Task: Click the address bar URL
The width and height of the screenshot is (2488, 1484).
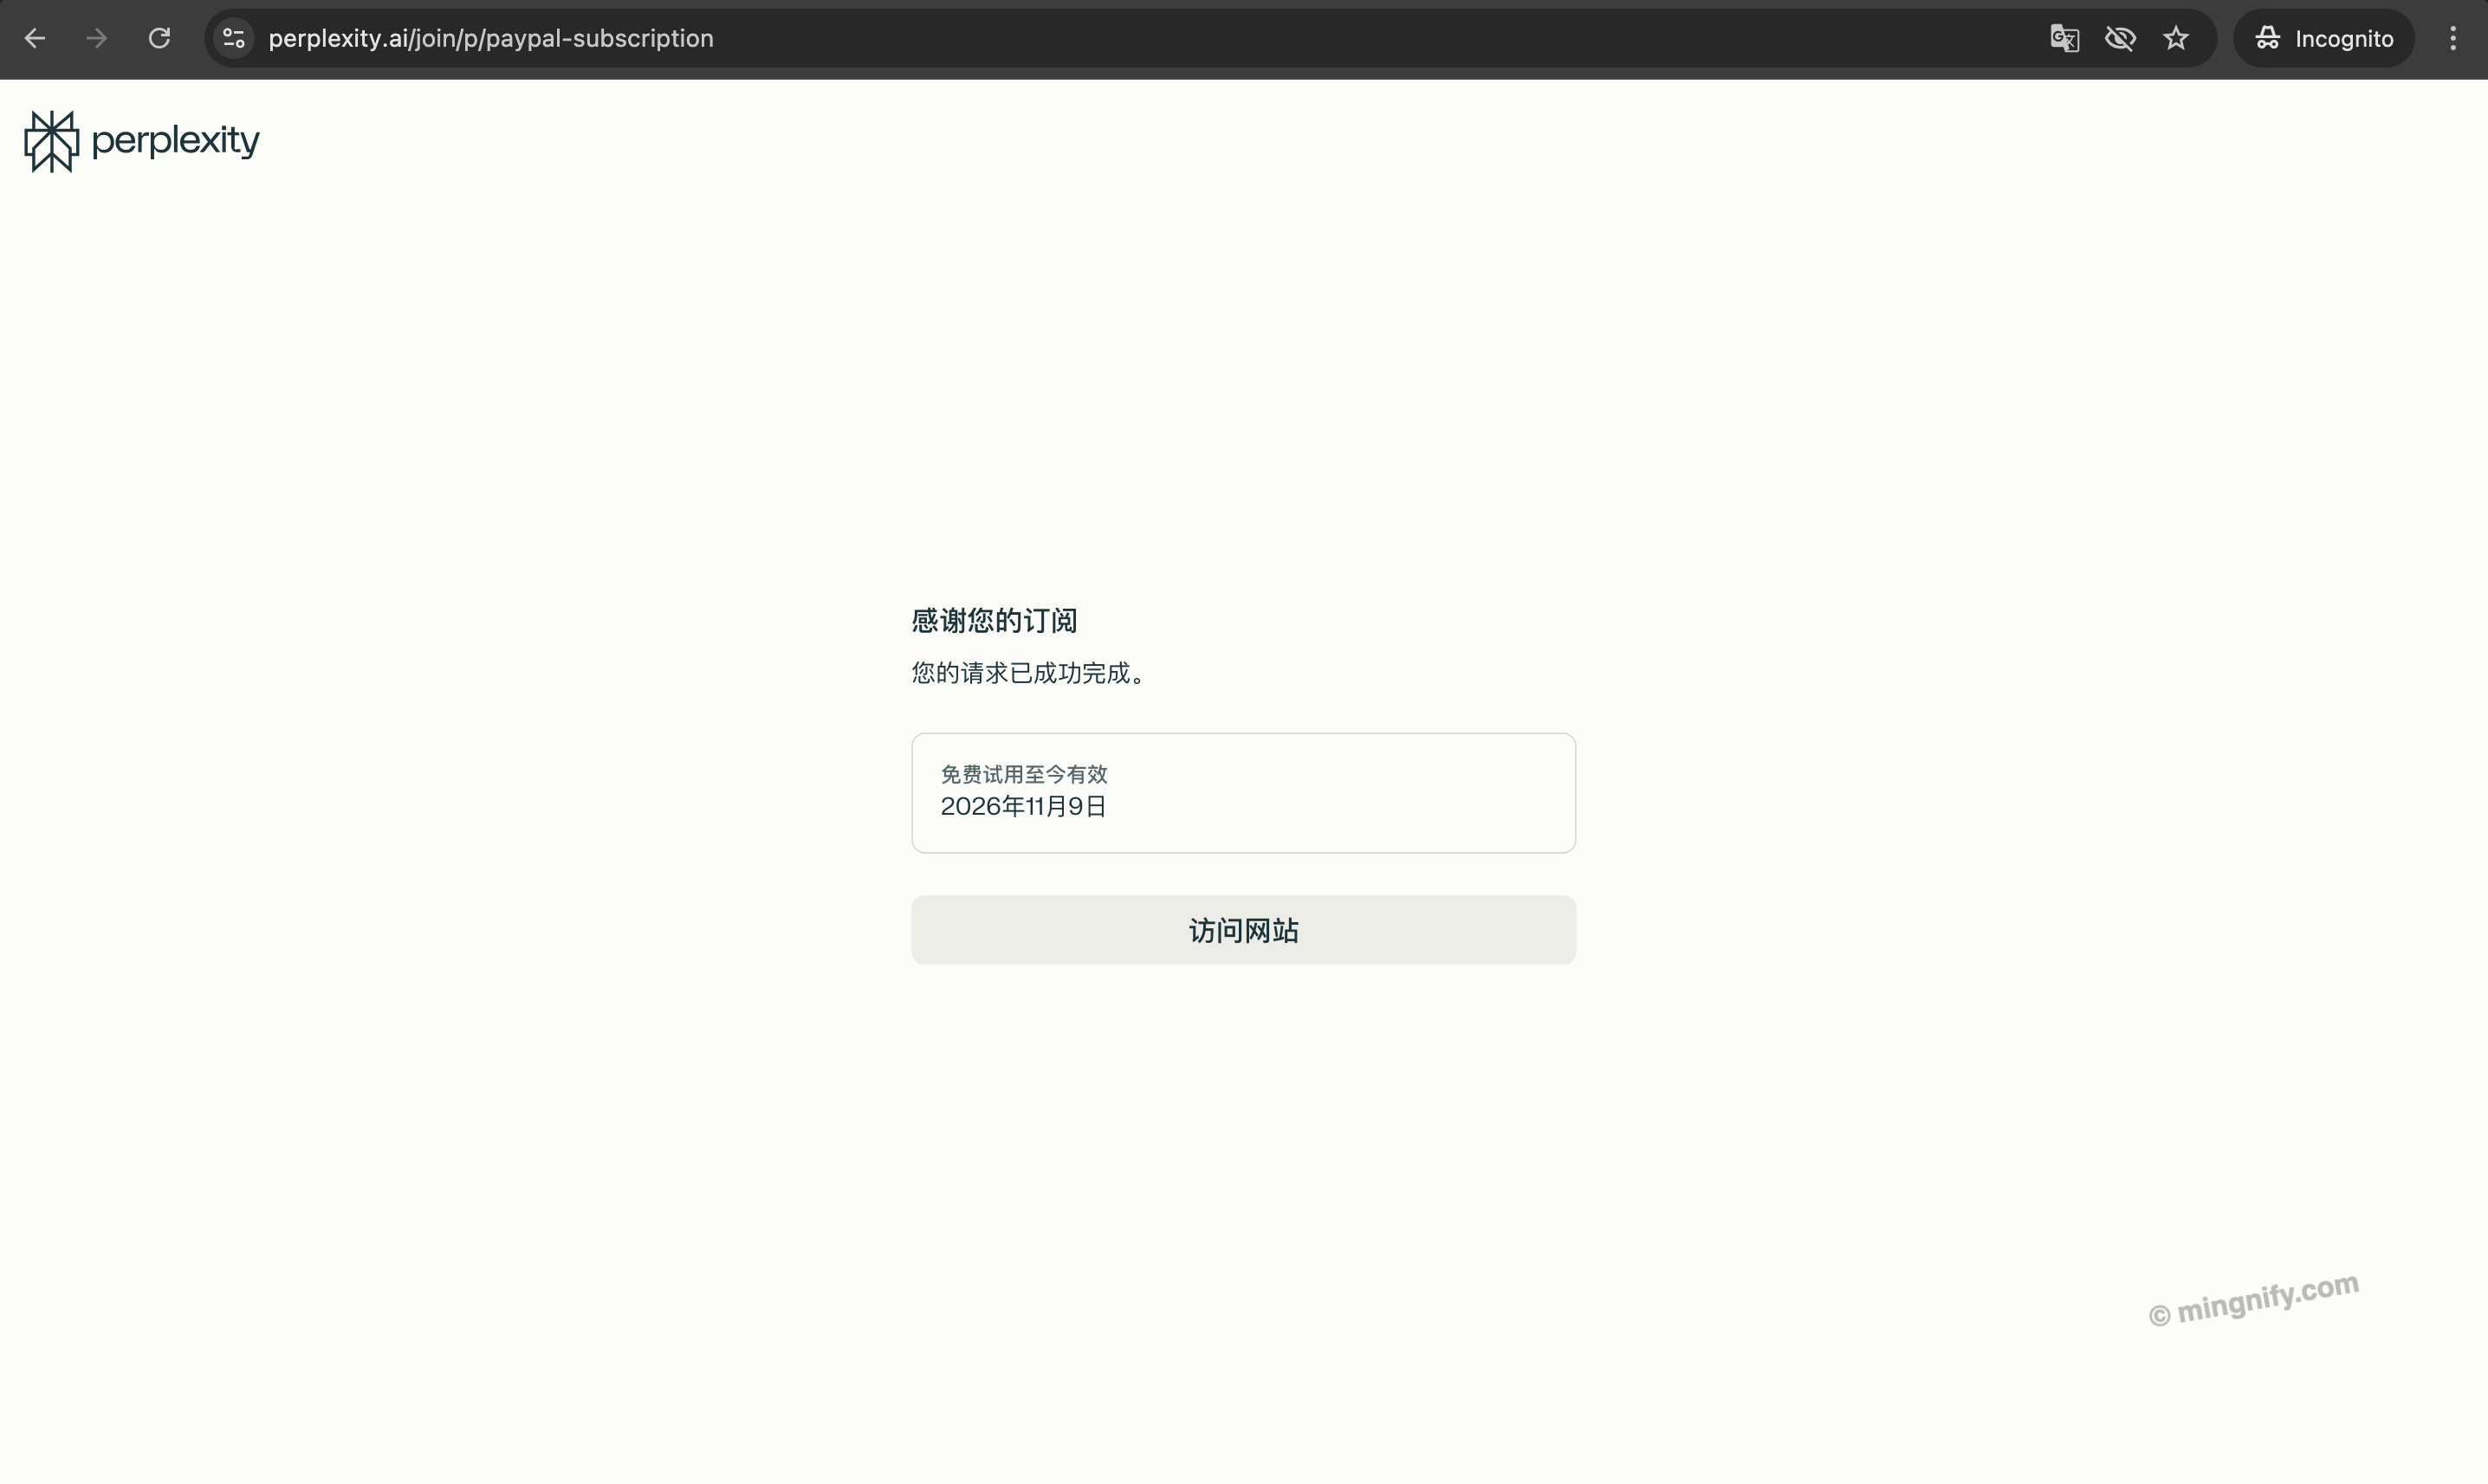Action: coord(490,38)
